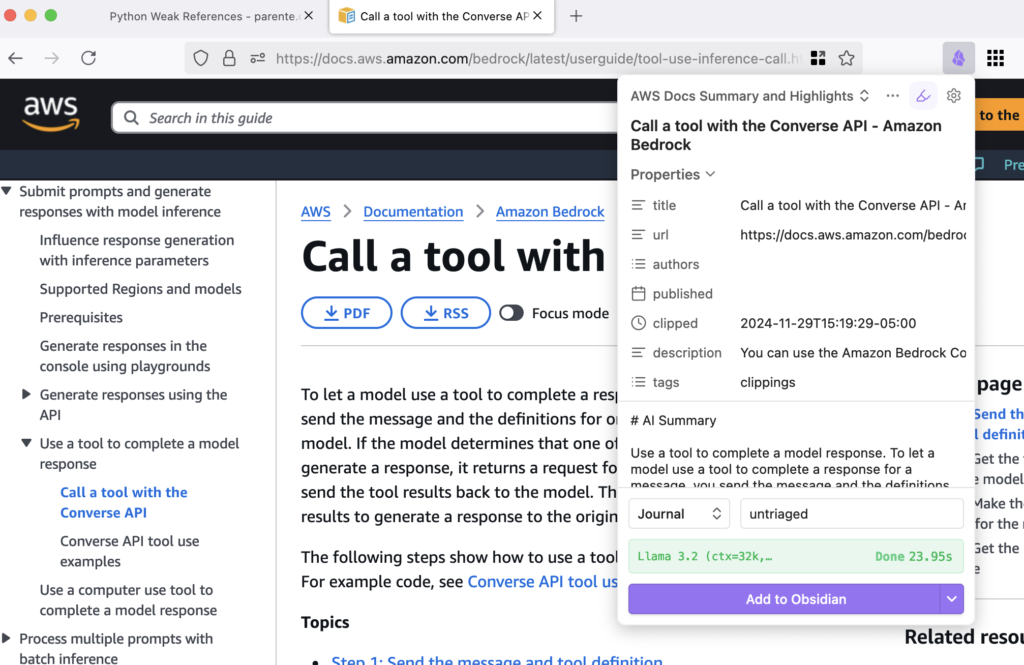Click the clipped clock icon

click(639, 323)
